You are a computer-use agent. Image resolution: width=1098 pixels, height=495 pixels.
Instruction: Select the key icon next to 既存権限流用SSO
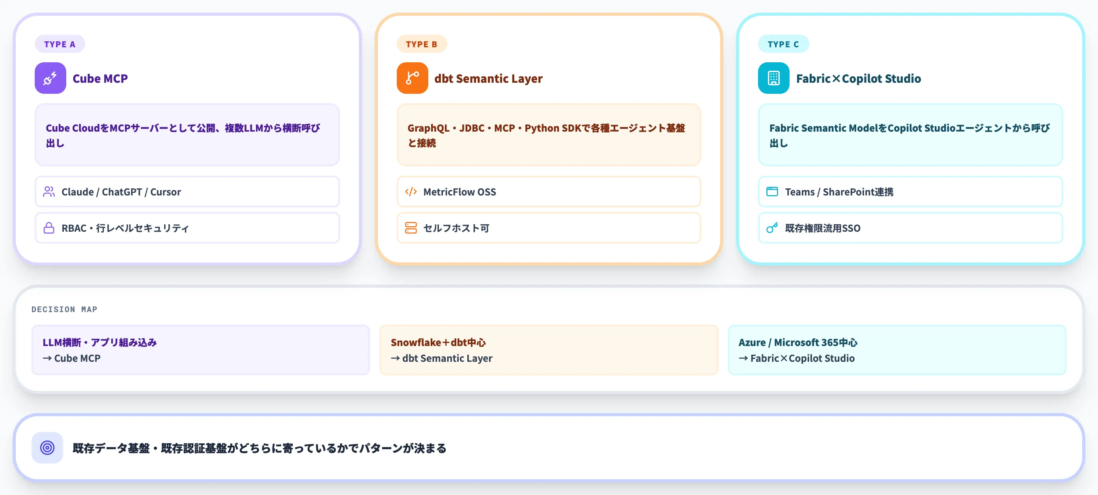tap(772, 228)
